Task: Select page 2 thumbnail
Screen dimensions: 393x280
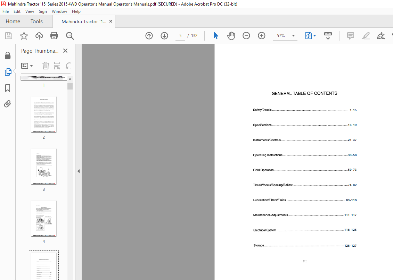Action: (x=44, y=114)
